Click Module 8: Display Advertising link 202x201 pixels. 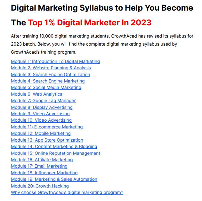click(x=42, y=107)
